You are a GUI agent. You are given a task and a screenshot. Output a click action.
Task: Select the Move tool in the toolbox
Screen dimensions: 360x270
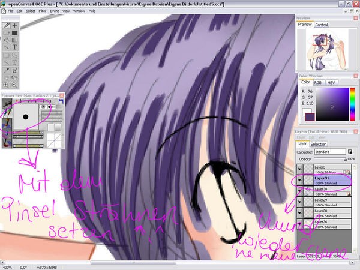[14, 26]
